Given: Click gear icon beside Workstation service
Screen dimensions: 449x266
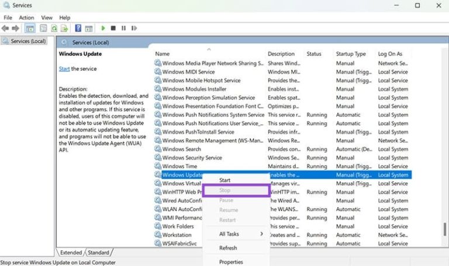Looking at the screenshot, I should coord(158,235).
